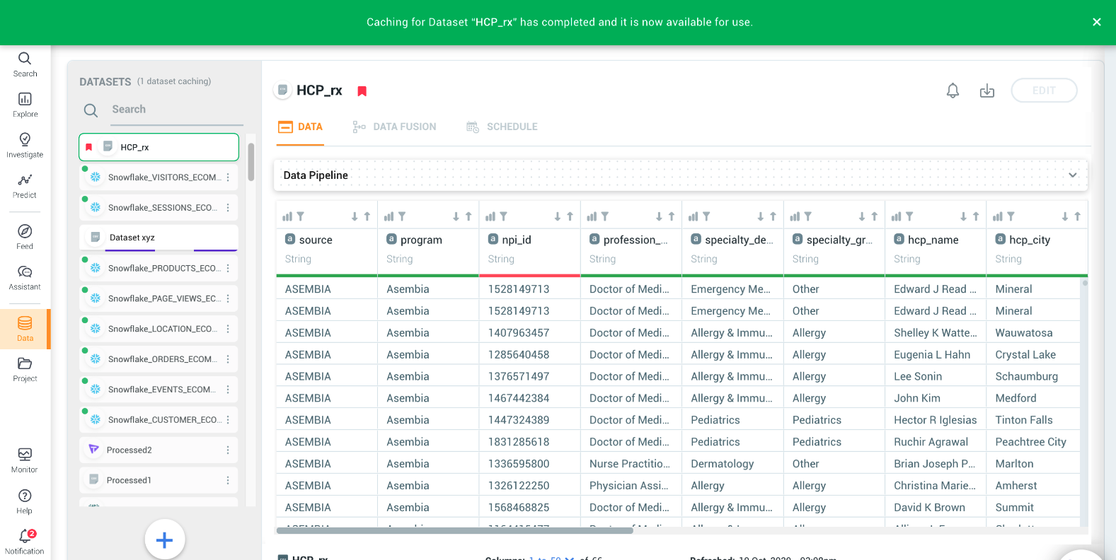Switch to the DATA FUSION tab
This screenshot has height=560, width=1116.
pyautogui.click(x=394, y=127)
